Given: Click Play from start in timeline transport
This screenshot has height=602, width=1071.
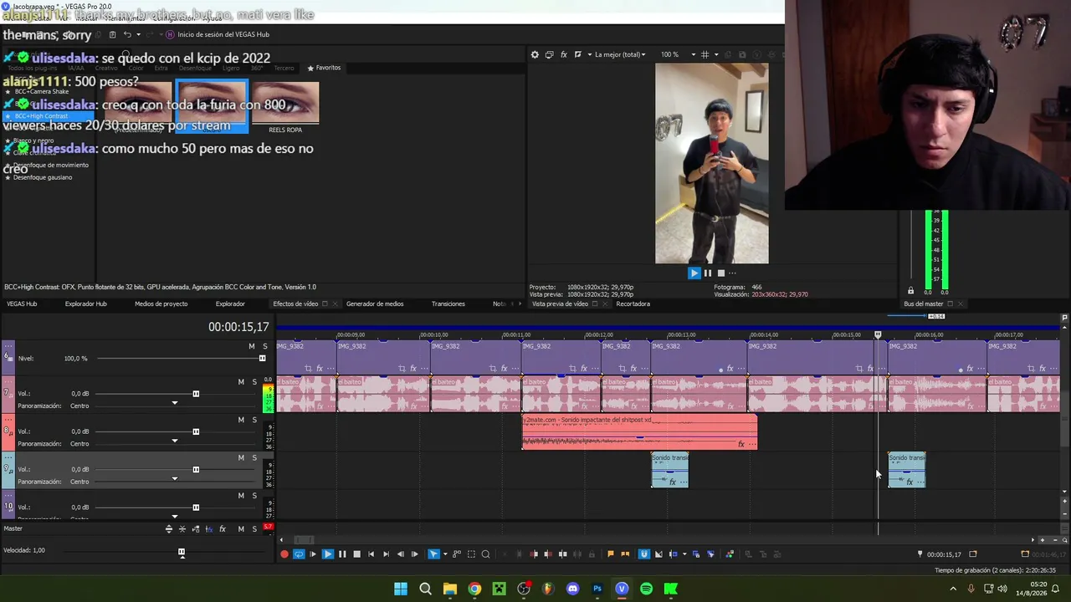Looking at the screenshot, I should (x=313, y=554).
